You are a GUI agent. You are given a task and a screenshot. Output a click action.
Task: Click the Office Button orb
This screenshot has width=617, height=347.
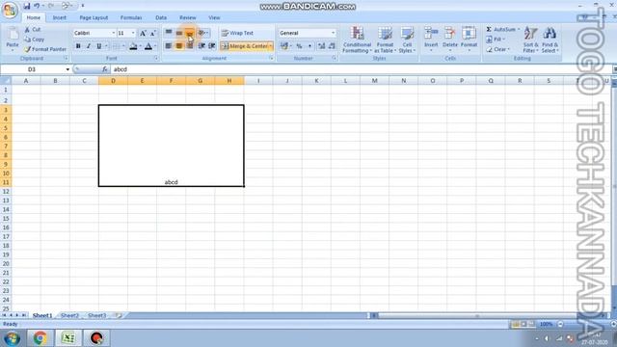click(x=10, y=11)
